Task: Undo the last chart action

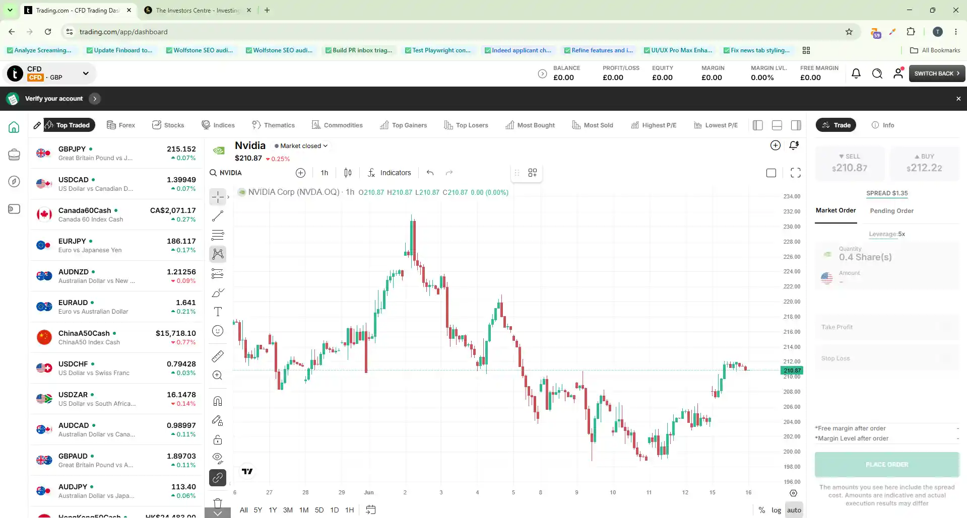Action: click(x=430, y=173)
